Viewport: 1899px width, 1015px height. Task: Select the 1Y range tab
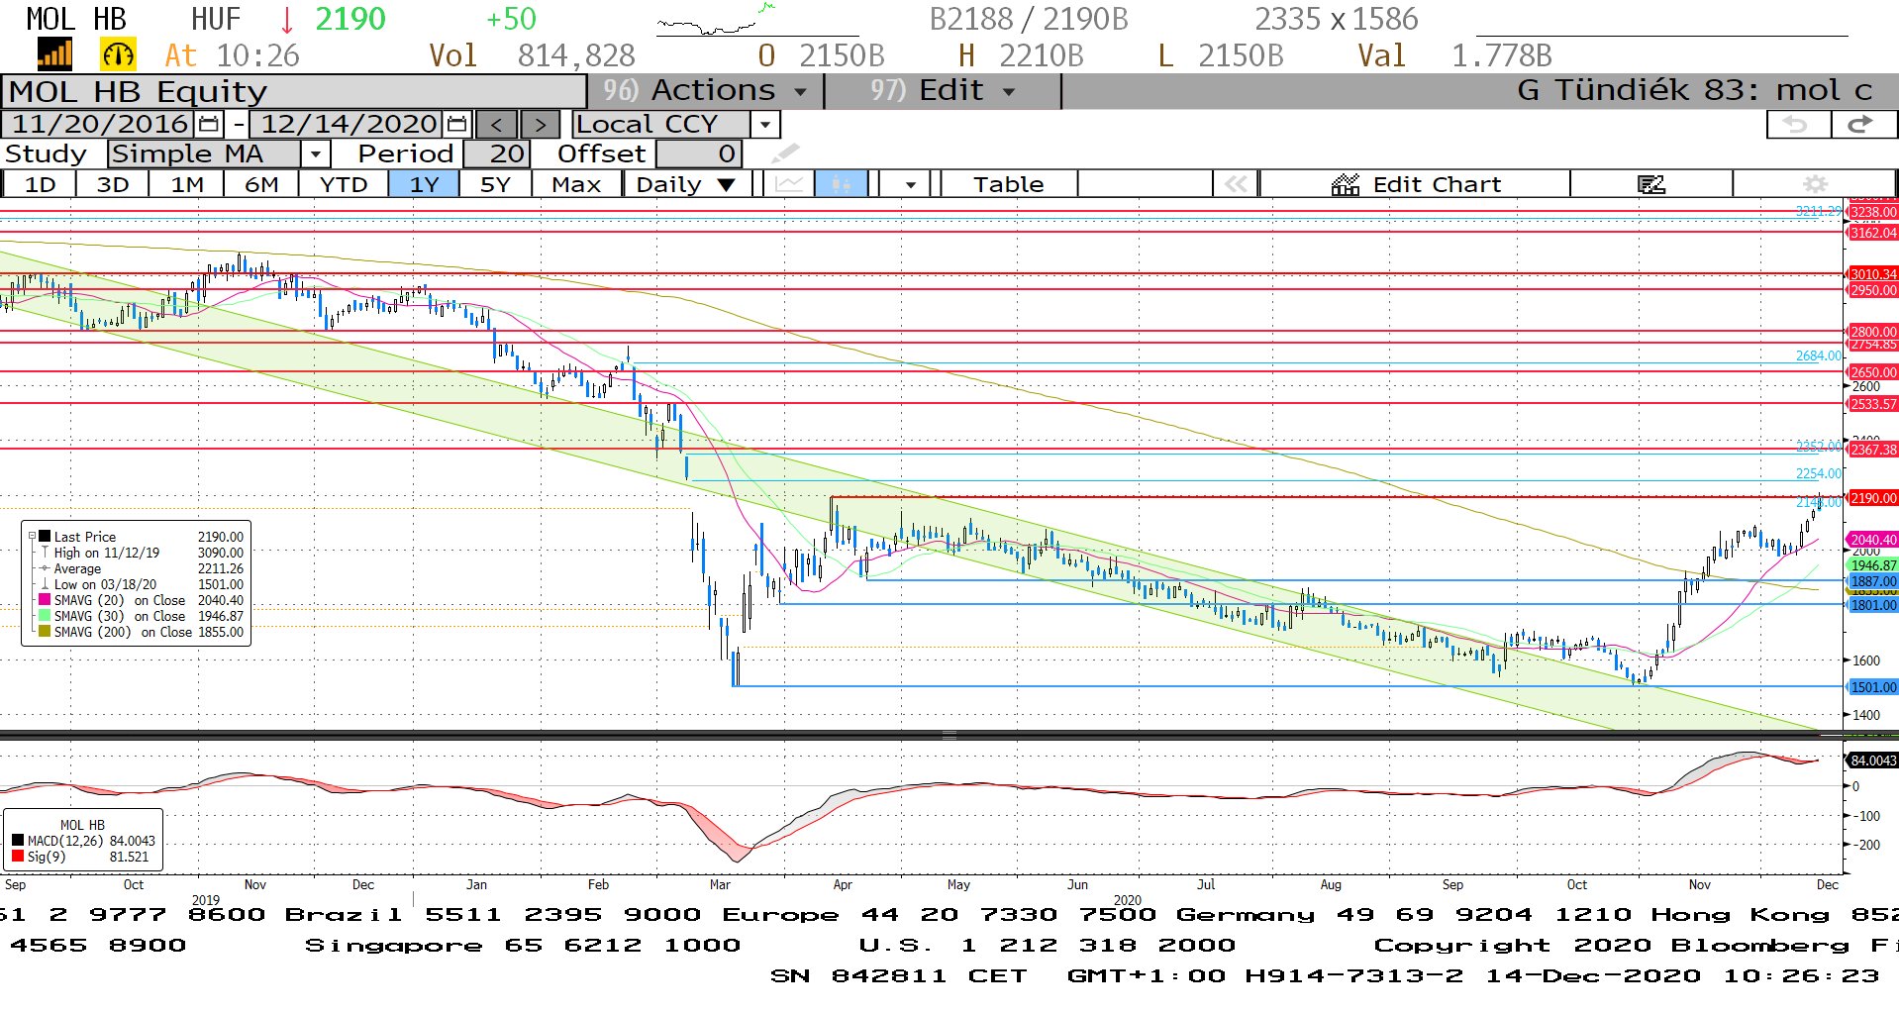click(x=424, y=184)
